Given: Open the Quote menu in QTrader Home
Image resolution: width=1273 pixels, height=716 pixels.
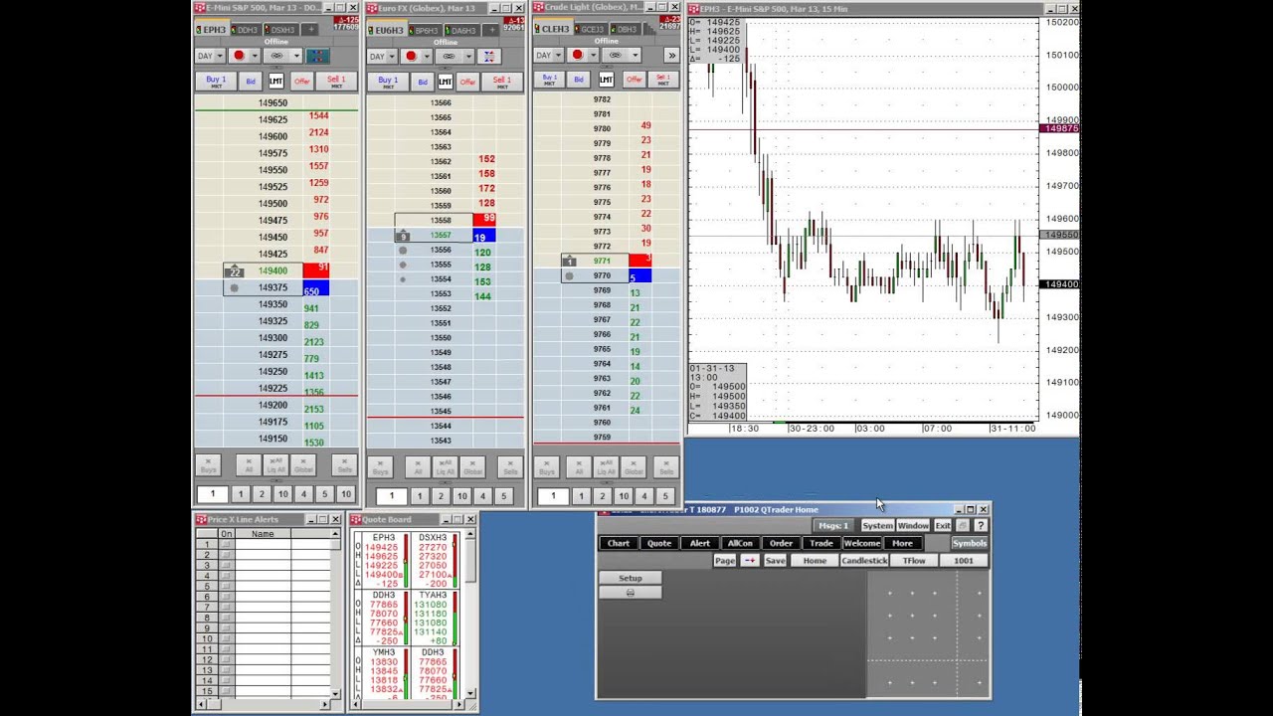Looking at the screenshot, I should (x=659, y=543).
